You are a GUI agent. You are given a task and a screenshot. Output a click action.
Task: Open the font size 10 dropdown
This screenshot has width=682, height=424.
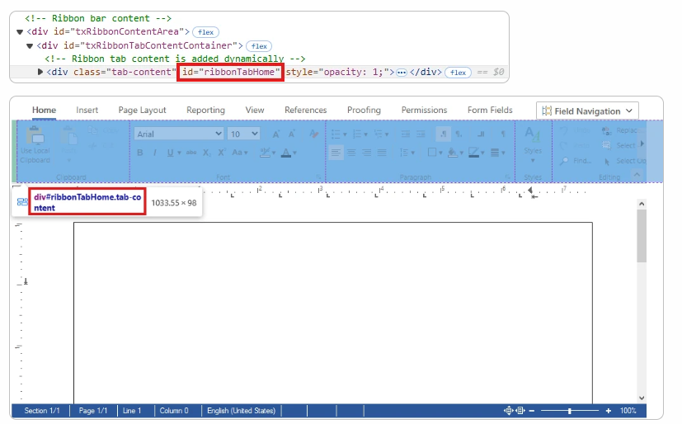(x=243, y=134)
